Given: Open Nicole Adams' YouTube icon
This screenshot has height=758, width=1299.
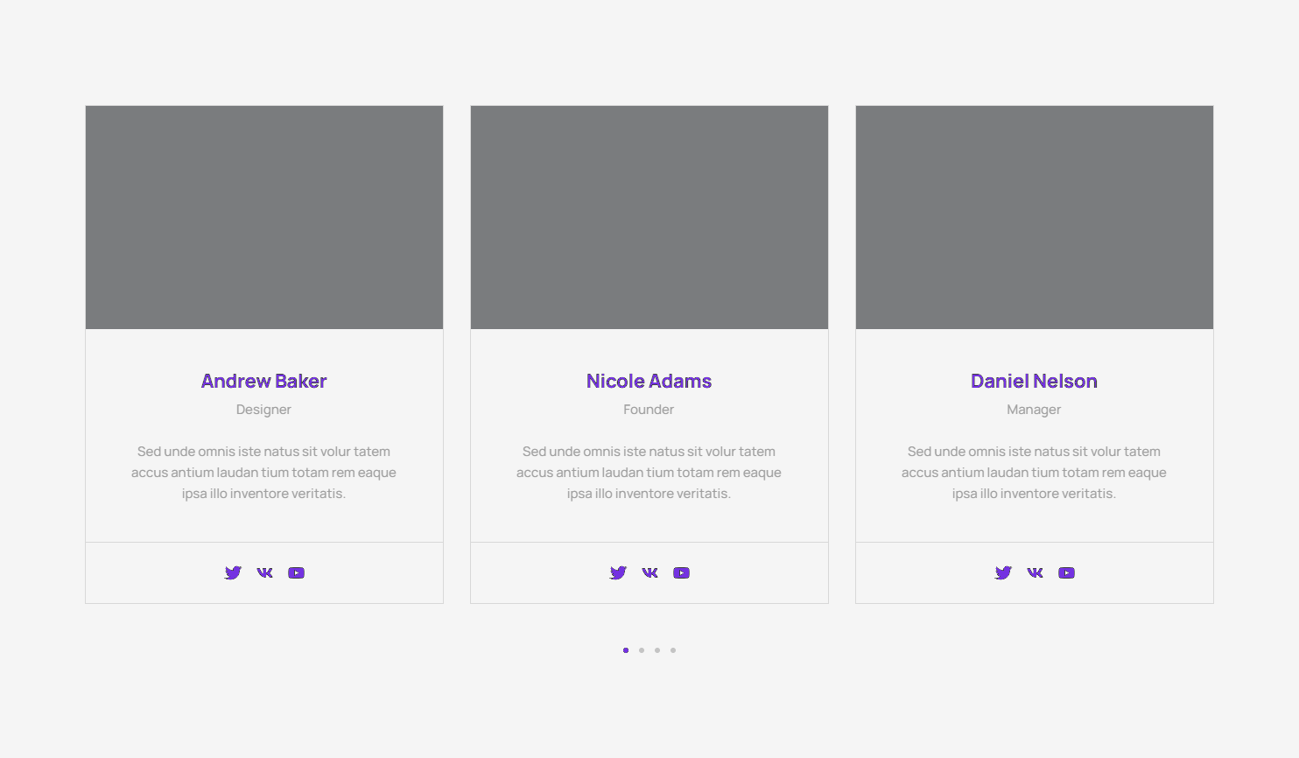Looking at the screenshot, I should point(682,572).
